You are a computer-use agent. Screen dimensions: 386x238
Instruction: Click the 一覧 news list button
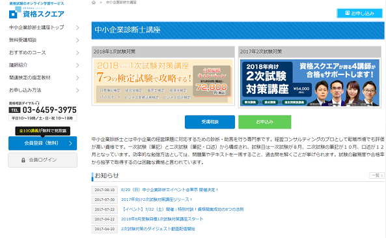coord(376,175)
